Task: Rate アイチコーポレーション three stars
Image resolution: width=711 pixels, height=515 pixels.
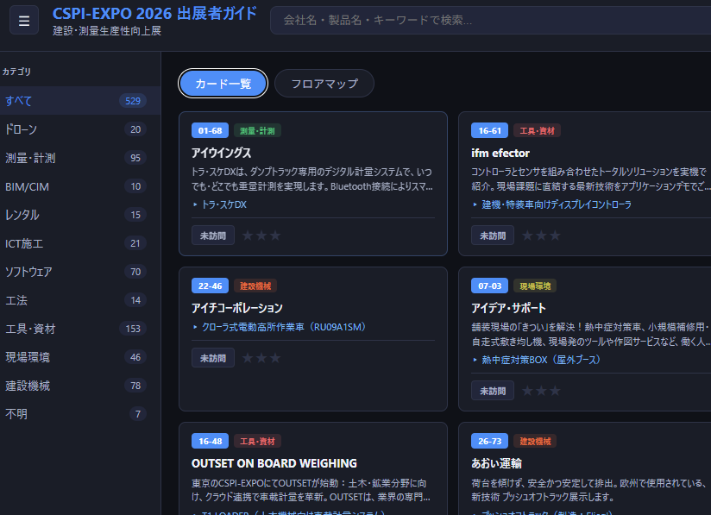Action: click(x=275, y=358)
